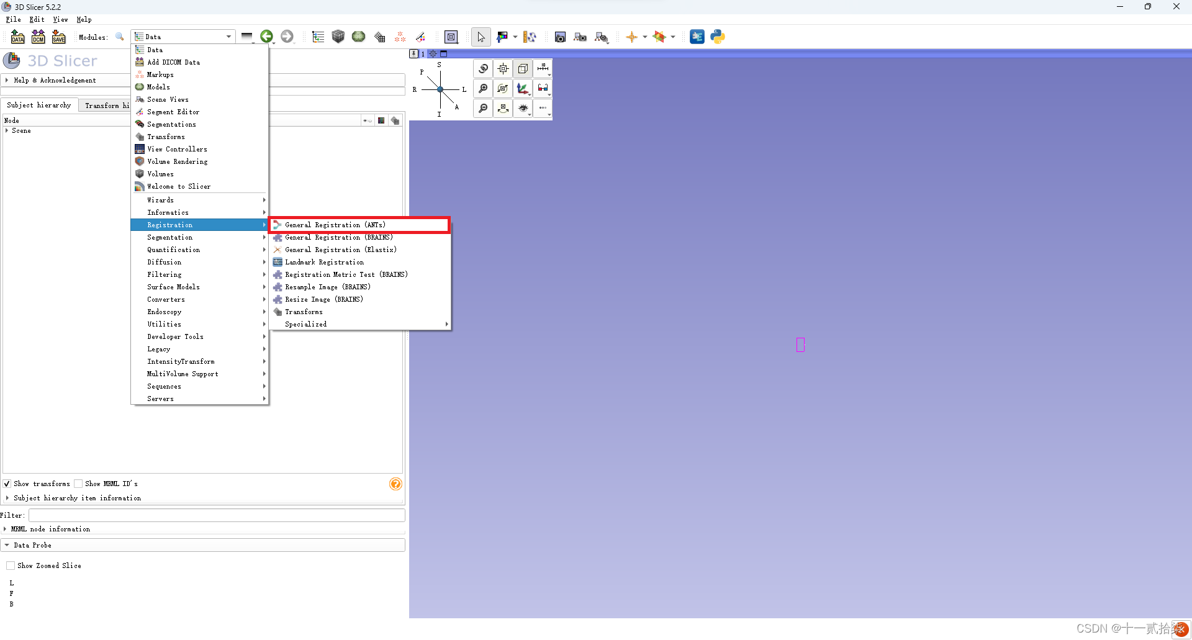Open the ruler dropdown in 3D controller
Screen dimensions: 1192x640
pyautogui.click(x=543, y=69)
